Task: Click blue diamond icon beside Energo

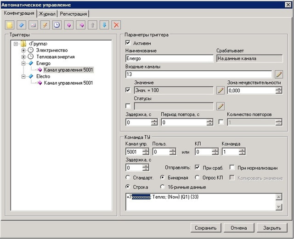Action: click(x=31, y=63)
